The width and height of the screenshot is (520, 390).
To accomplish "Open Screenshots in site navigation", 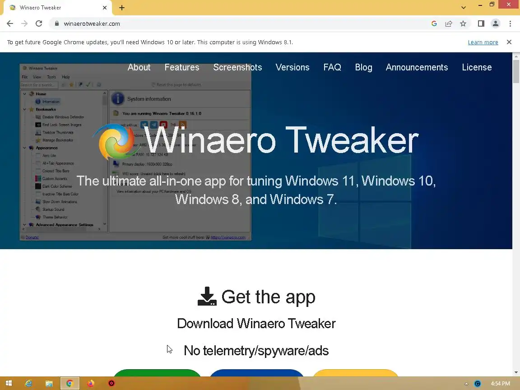I will [x=237, y=67].
